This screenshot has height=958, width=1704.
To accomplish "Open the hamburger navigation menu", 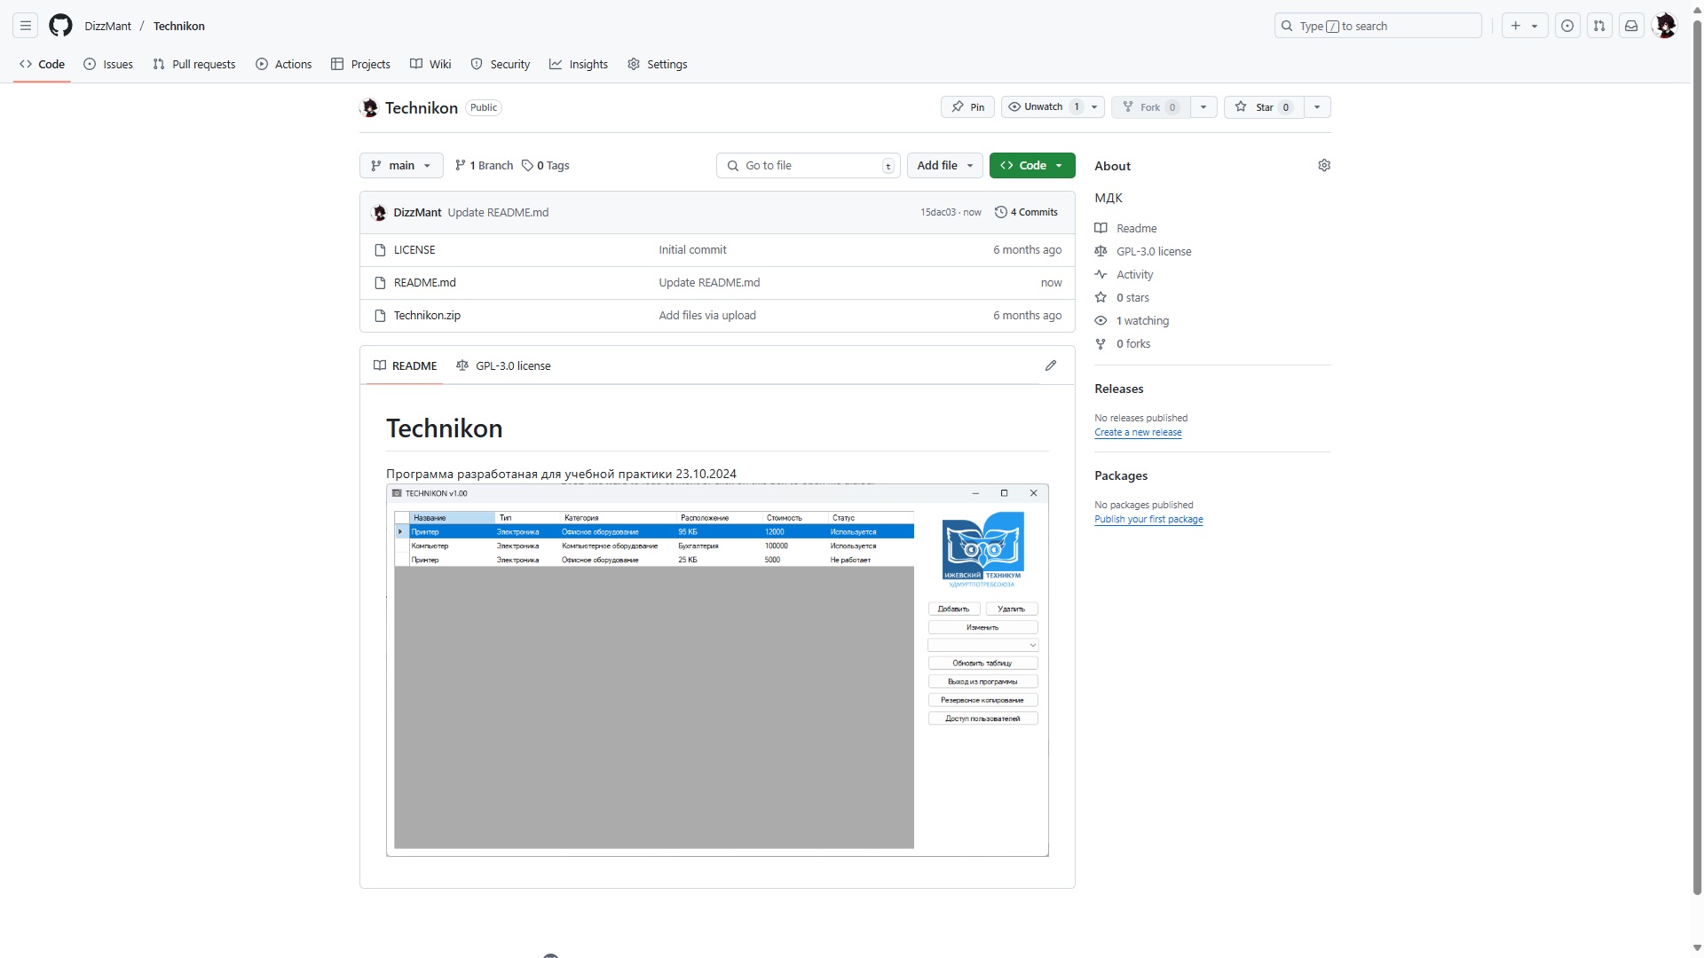I will [26, 26].
